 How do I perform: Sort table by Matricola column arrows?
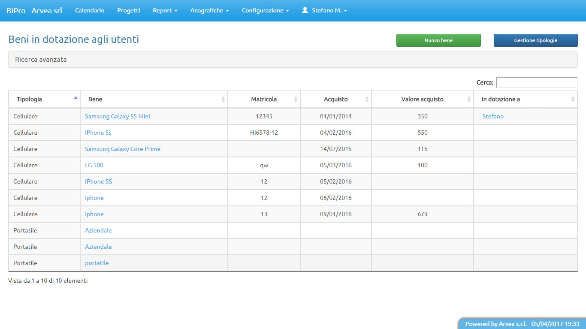pos(296,99)
